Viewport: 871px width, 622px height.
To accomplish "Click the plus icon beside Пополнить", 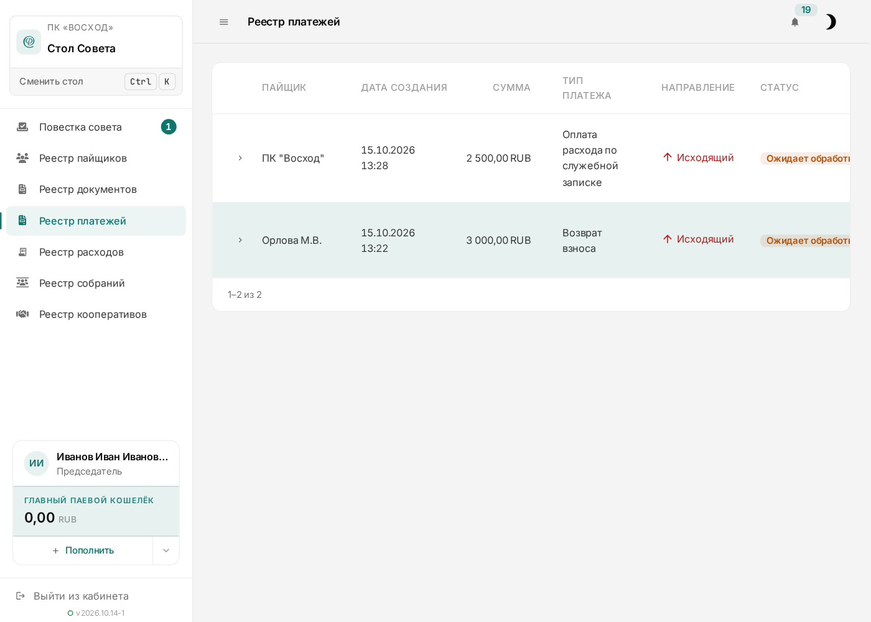I will (55, 550).
